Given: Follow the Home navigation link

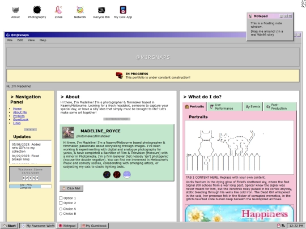Looking at the screenshot, I should click(17, 109).
